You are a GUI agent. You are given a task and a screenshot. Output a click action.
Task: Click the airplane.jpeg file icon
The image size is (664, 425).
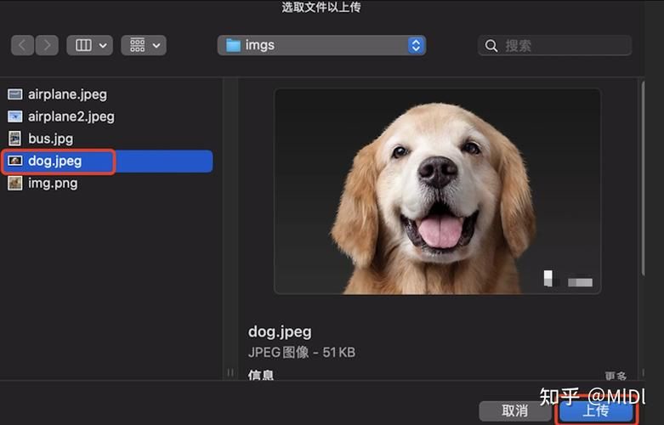tap(15, 94)
